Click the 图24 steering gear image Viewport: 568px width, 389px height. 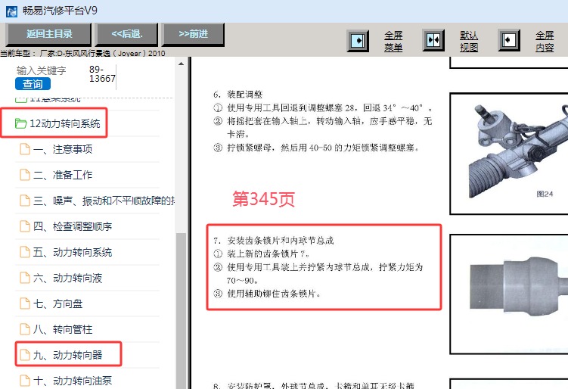click(509, 154)
